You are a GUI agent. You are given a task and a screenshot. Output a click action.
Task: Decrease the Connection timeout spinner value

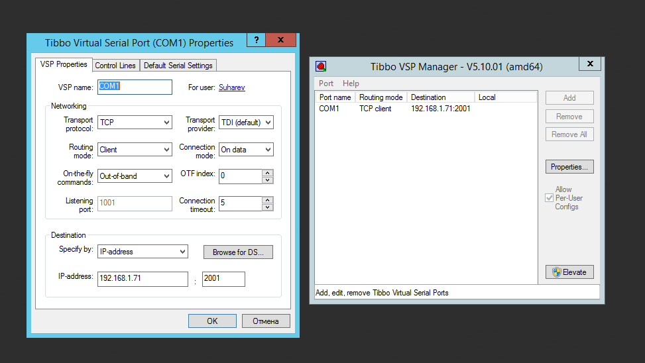(x=268, y=207)
